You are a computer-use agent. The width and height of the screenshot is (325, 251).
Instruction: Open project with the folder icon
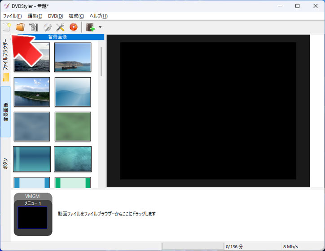click(x=20, y=27)
